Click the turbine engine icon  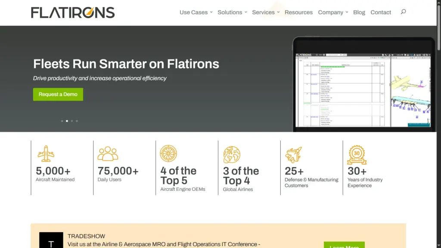click(168, 154)
